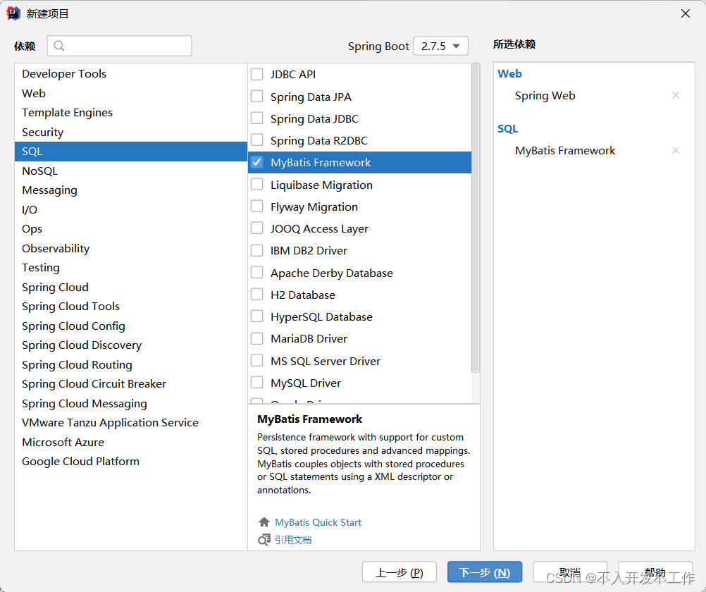This screenshot has height=592, width=706.
Task: Remove Spring Web from selected dependencies
Action: point(676,95)
